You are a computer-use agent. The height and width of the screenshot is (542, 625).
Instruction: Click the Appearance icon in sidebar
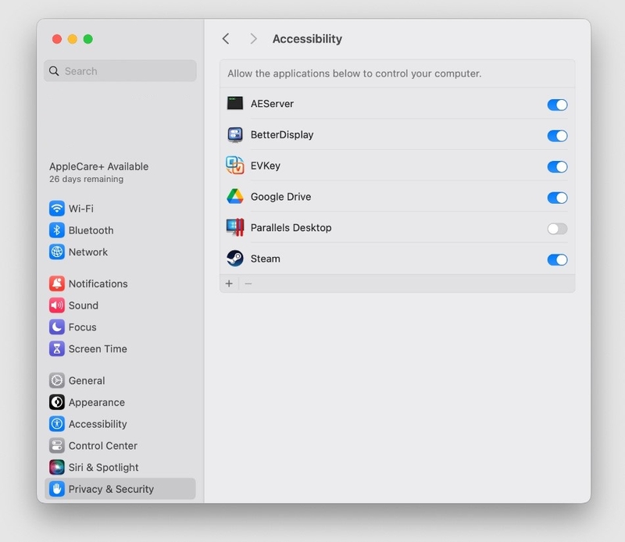[x=56, y=402]
